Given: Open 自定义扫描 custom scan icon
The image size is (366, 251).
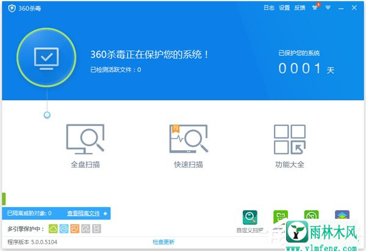Looking at the screenshot, I should coord(249,218).
